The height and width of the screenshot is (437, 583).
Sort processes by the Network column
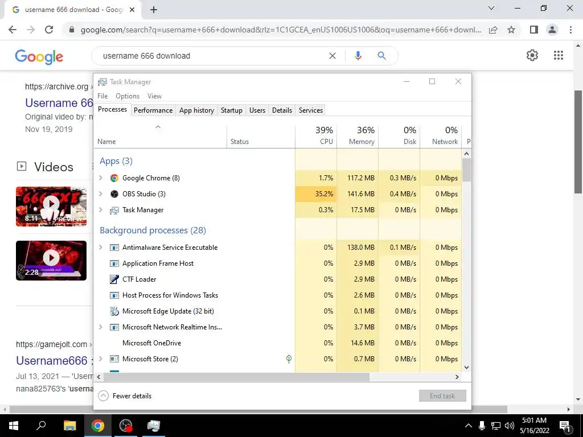pyautogui.click(x=441, y=135)
